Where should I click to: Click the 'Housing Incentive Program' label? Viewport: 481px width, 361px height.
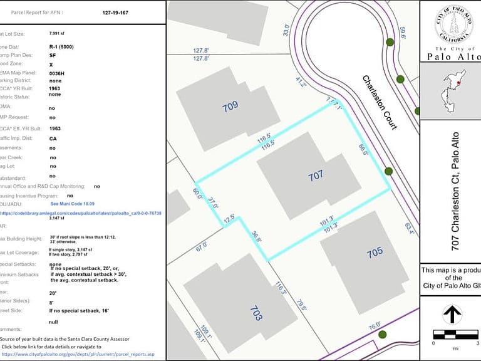tap(29, 196)
